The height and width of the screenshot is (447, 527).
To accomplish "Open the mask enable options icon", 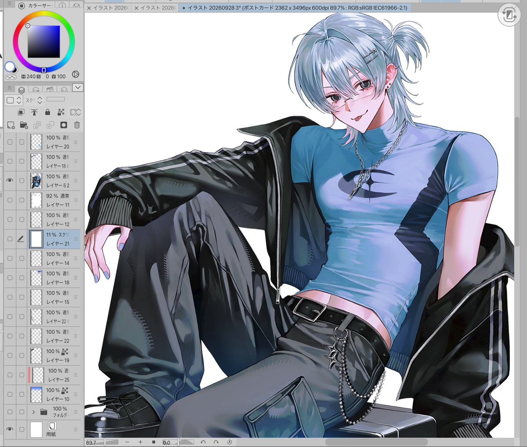I will click(x=75, y=113).
